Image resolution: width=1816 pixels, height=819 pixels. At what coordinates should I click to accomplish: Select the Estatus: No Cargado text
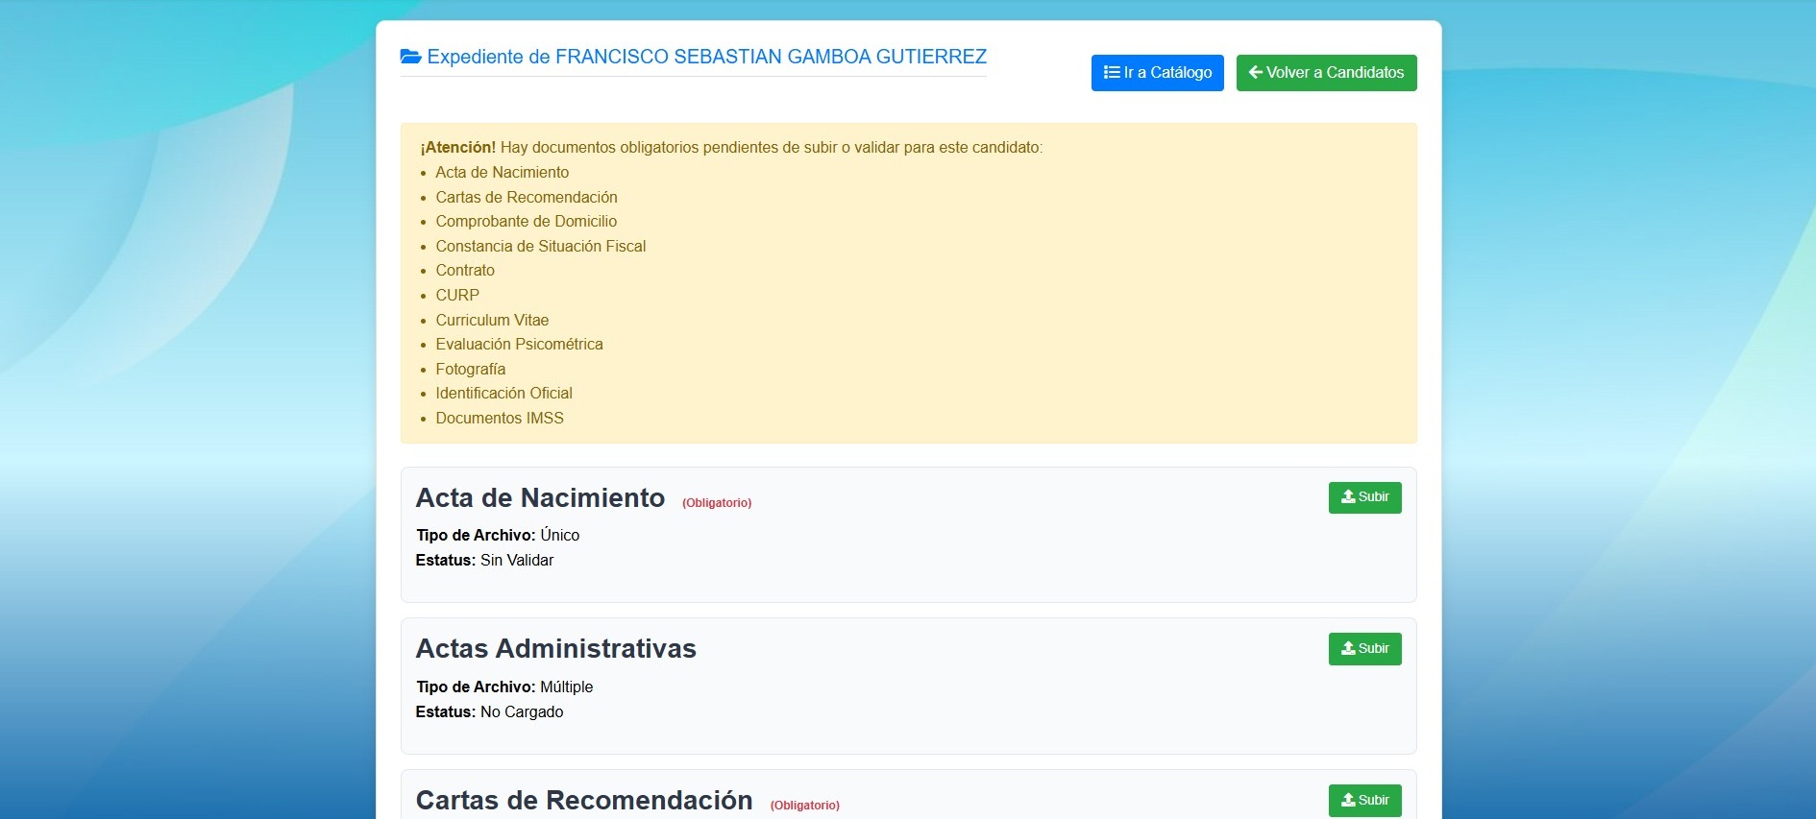pos(489,712)
